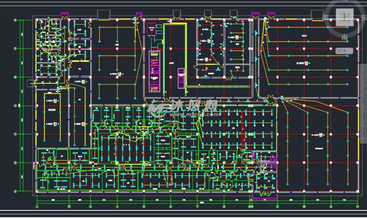Open the www.mfcad.com watermark link

pyautogui.click(x=194, y=115)
